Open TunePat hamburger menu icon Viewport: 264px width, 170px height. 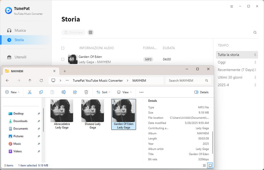pos(232,6)
